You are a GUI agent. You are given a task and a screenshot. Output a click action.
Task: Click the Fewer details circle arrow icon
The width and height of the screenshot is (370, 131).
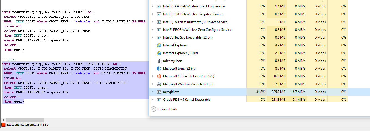[154, 109]
